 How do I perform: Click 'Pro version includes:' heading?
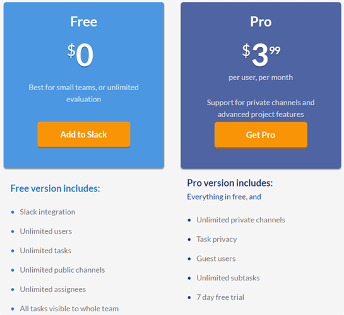point(230,183)
